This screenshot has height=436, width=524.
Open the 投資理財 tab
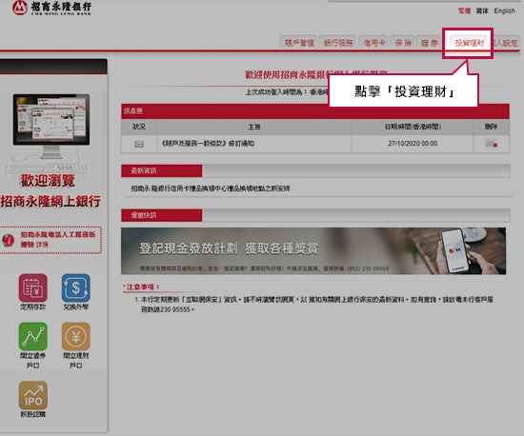tap(470, 43)
